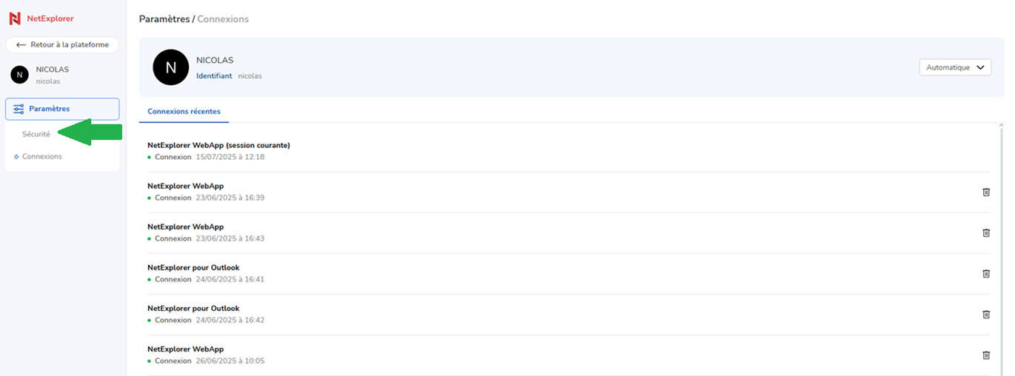Click the large N profile avatar

point(171,67)
